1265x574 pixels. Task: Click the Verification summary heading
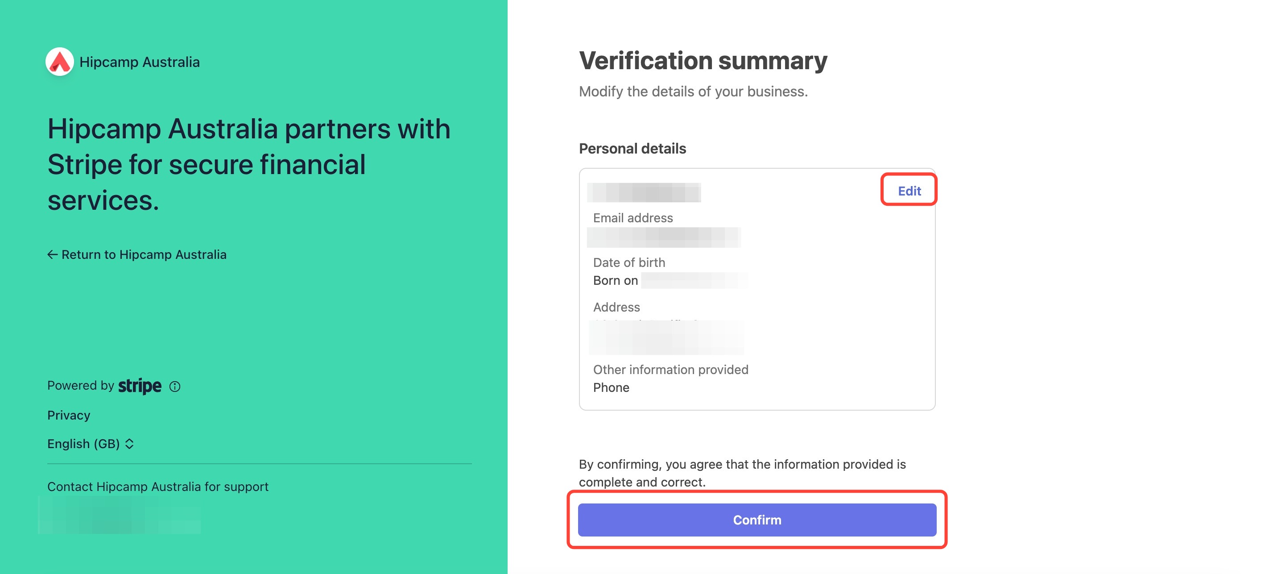703,61
